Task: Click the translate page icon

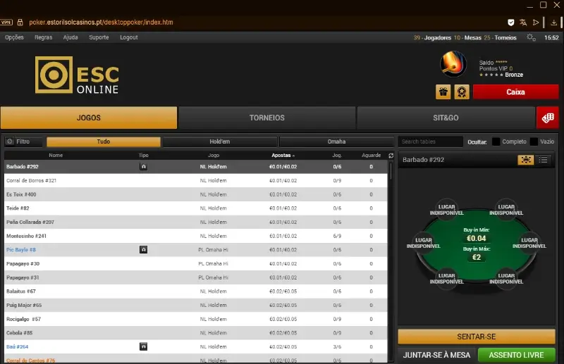Action: (x=523, y=23)
